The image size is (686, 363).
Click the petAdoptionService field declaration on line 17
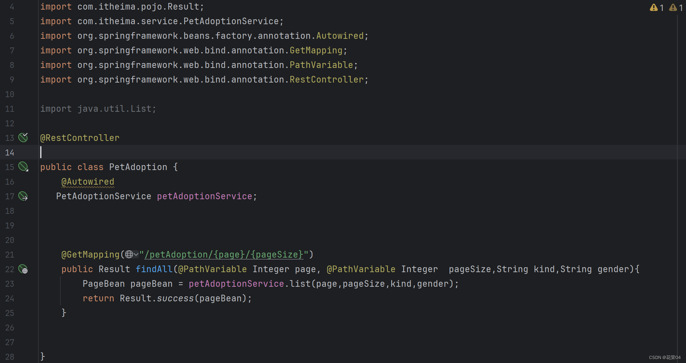(x=204, y=196)
